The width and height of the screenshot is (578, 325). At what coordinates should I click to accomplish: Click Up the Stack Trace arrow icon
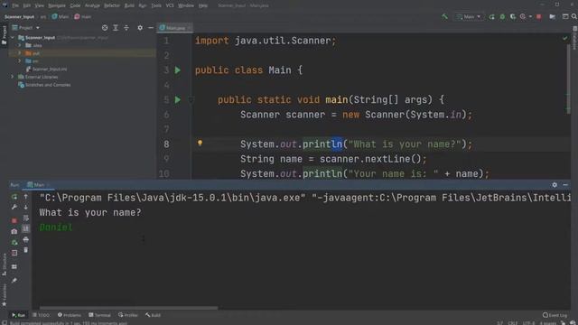click(x=26, y=197)
